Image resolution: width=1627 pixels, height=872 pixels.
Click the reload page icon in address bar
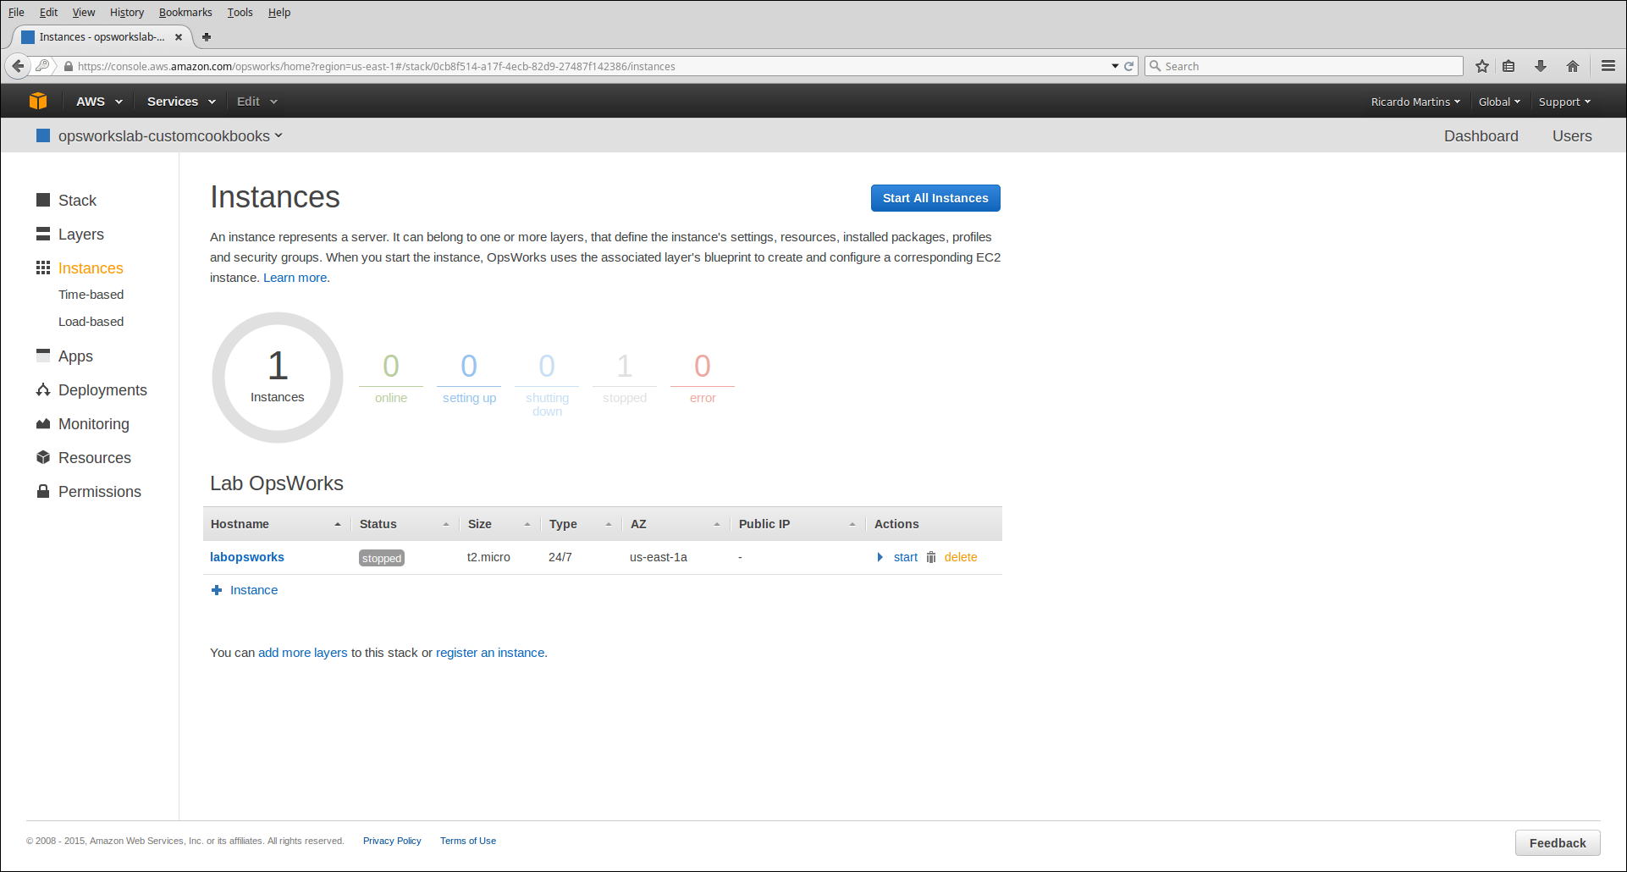(1128, 66)
